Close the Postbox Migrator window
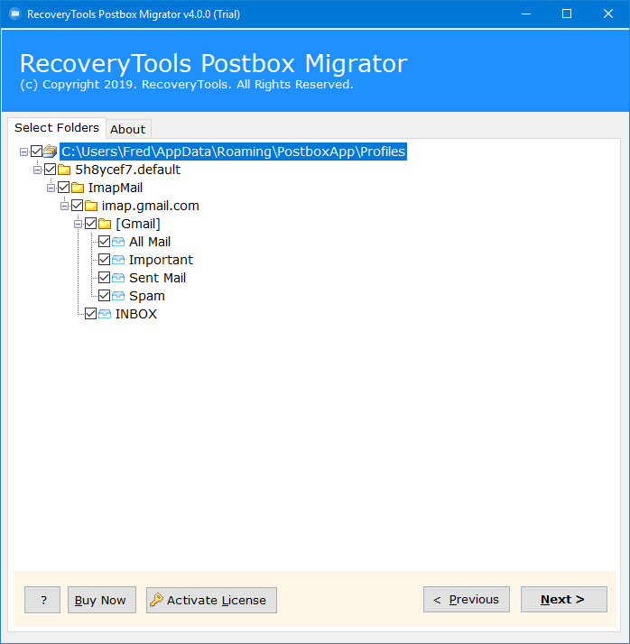 (x=608, y=14)
